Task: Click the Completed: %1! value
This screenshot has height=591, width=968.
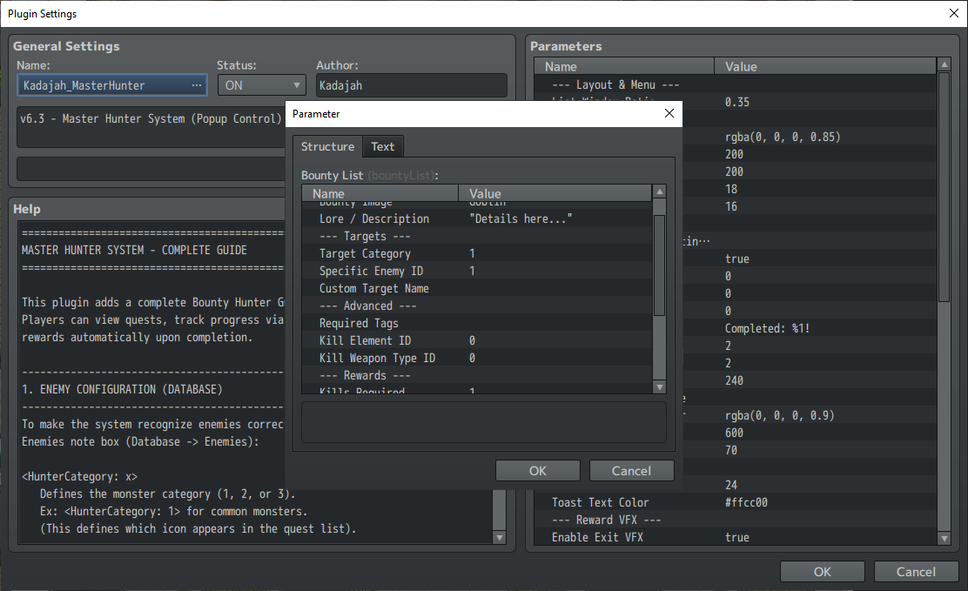Action: pyautogui.click(x=767, y=328)
